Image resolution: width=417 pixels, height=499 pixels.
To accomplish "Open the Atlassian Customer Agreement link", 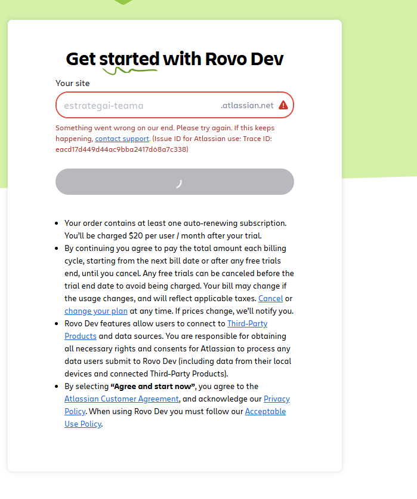I will (122, 399).
